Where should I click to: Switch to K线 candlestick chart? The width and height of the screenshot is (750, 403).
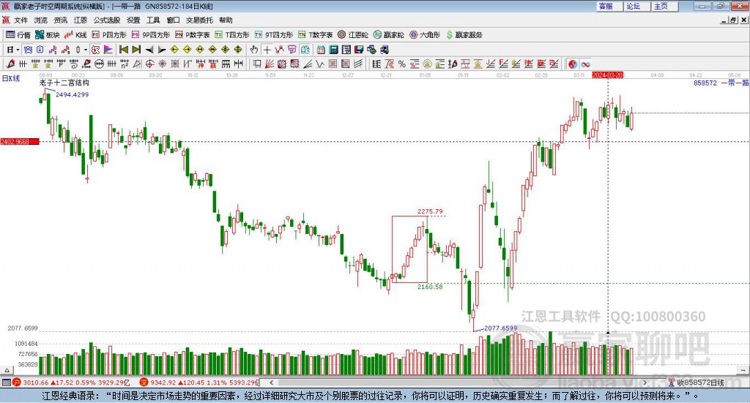tap(75, 35)
